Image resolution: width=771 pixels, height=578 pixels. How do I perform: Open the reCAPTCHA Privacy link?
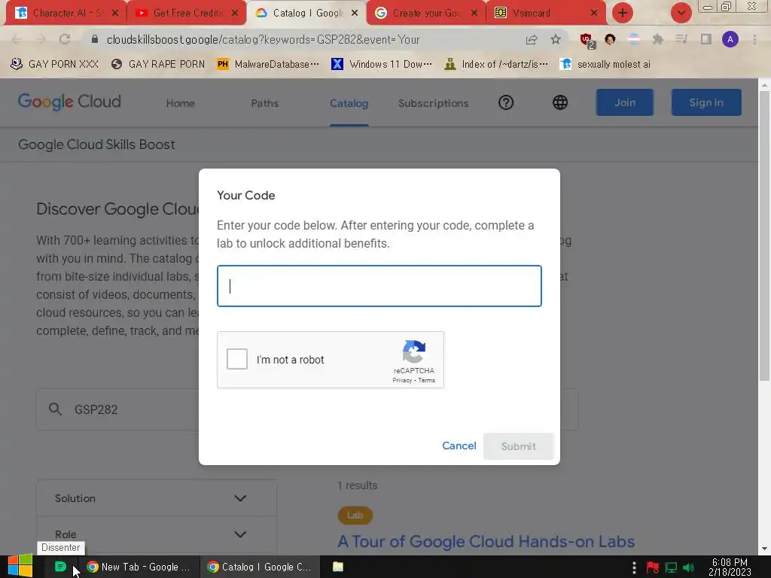tap(402, 380)
